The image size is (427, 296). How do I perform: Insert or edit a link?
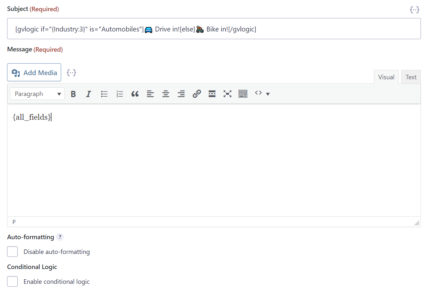[x=196, y=94]
